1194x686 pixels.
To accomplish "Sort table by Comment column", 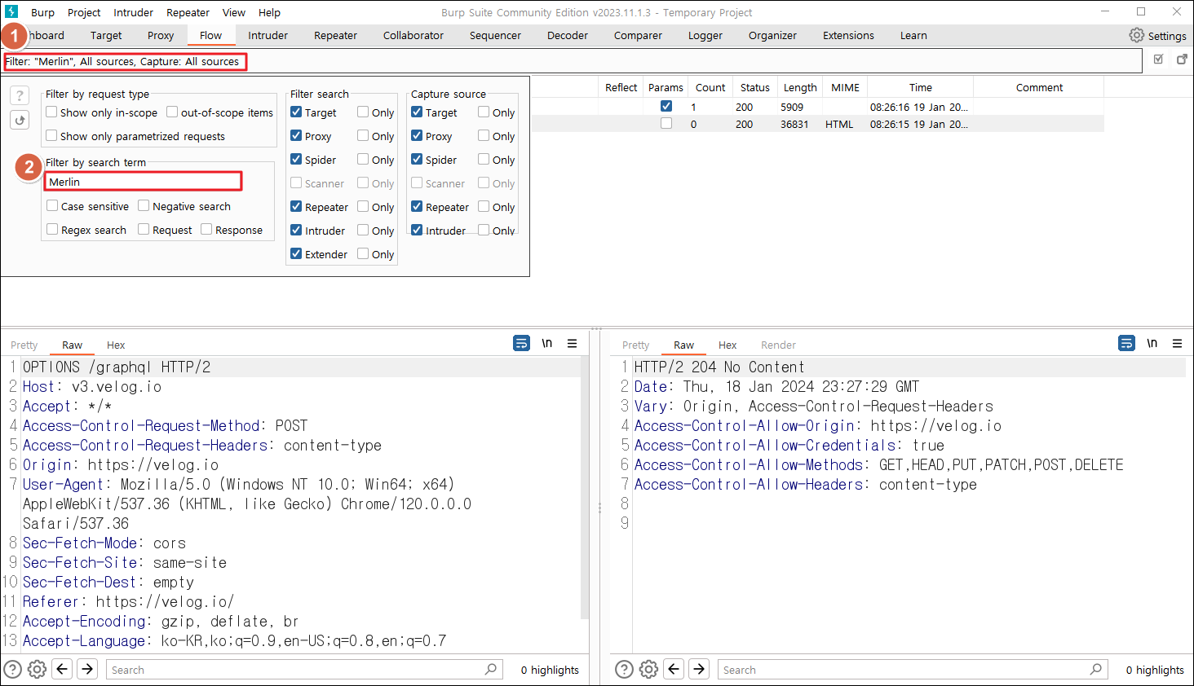I will tap(1039, 87).
